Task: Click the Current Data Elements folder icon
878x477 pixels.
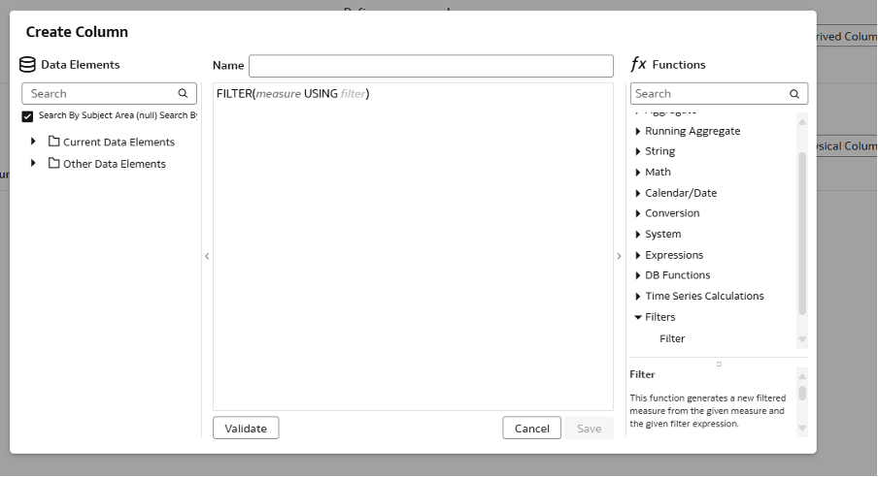Action: coord(54,142)
